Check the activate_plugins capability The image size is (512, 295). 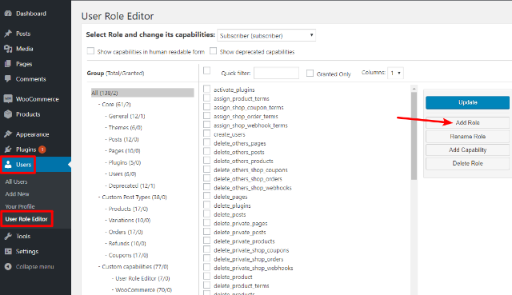tap(206, 89)
